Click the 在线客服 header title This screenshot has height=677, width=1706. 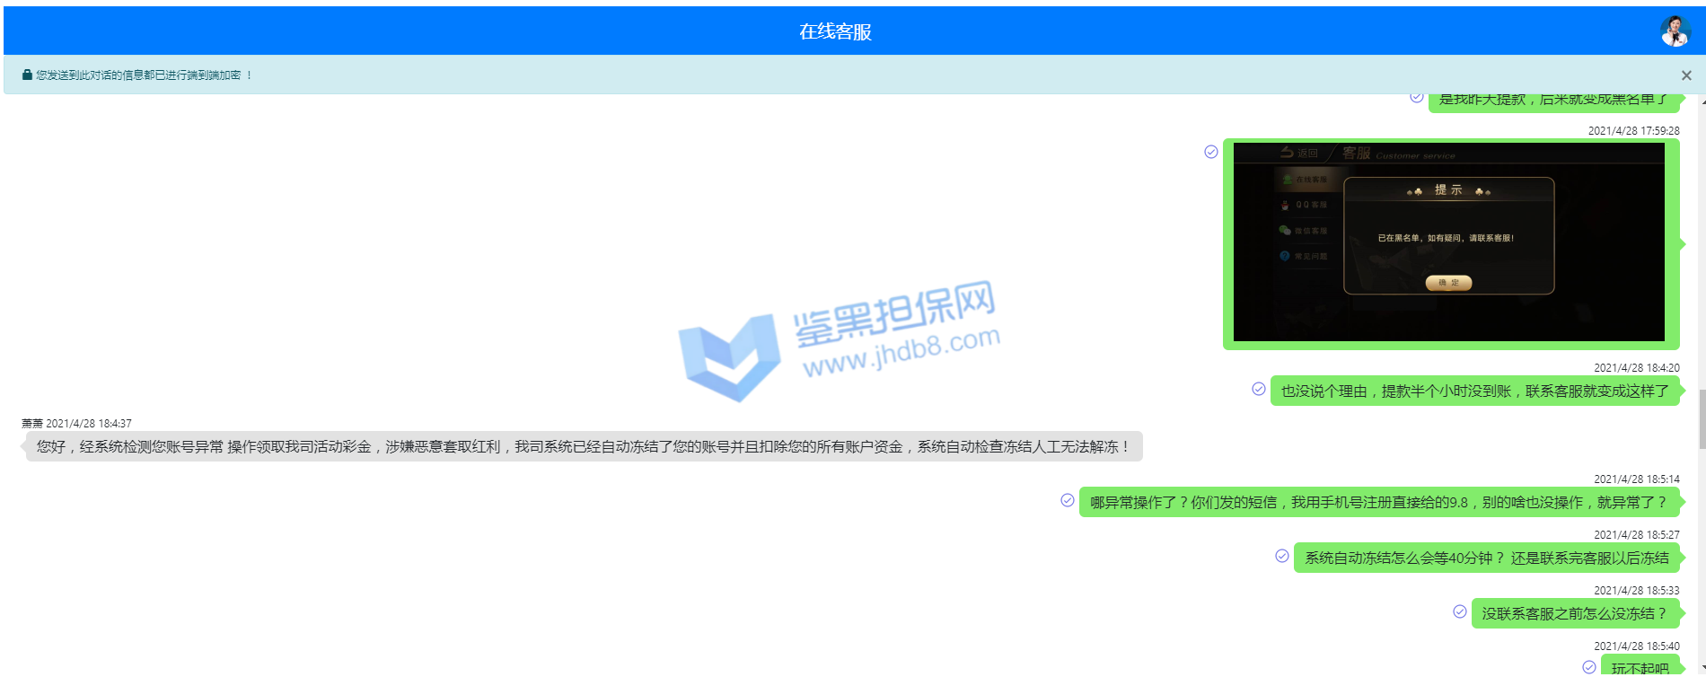[835, 31]
